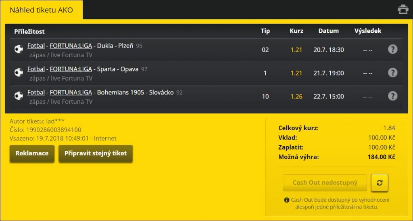This screenshot has width=413, height=221.
Task: Refresh Cash Out with the reload icon
Action: (380, 183)
